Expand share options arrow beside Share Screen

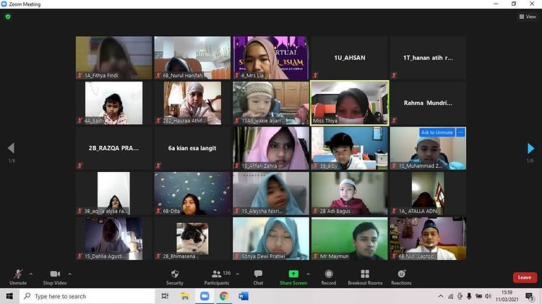[309, 274]
